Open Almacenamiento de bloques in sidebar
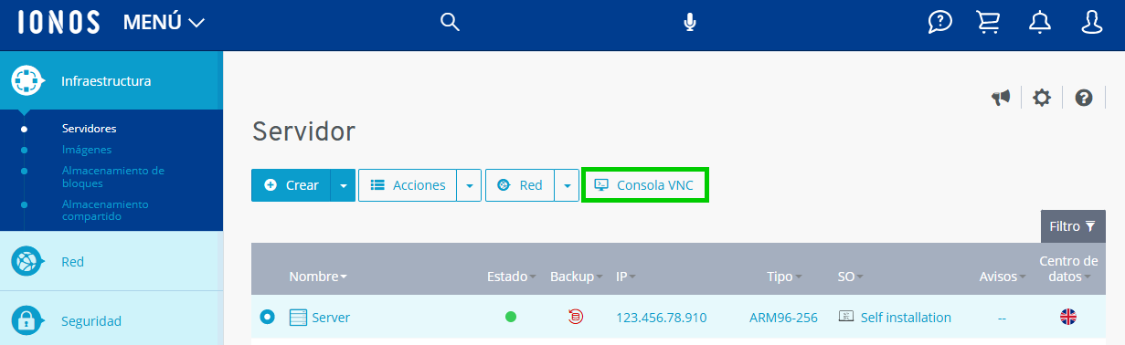Viewport: 1125px width, 345px height. click(x=112, y=177)
